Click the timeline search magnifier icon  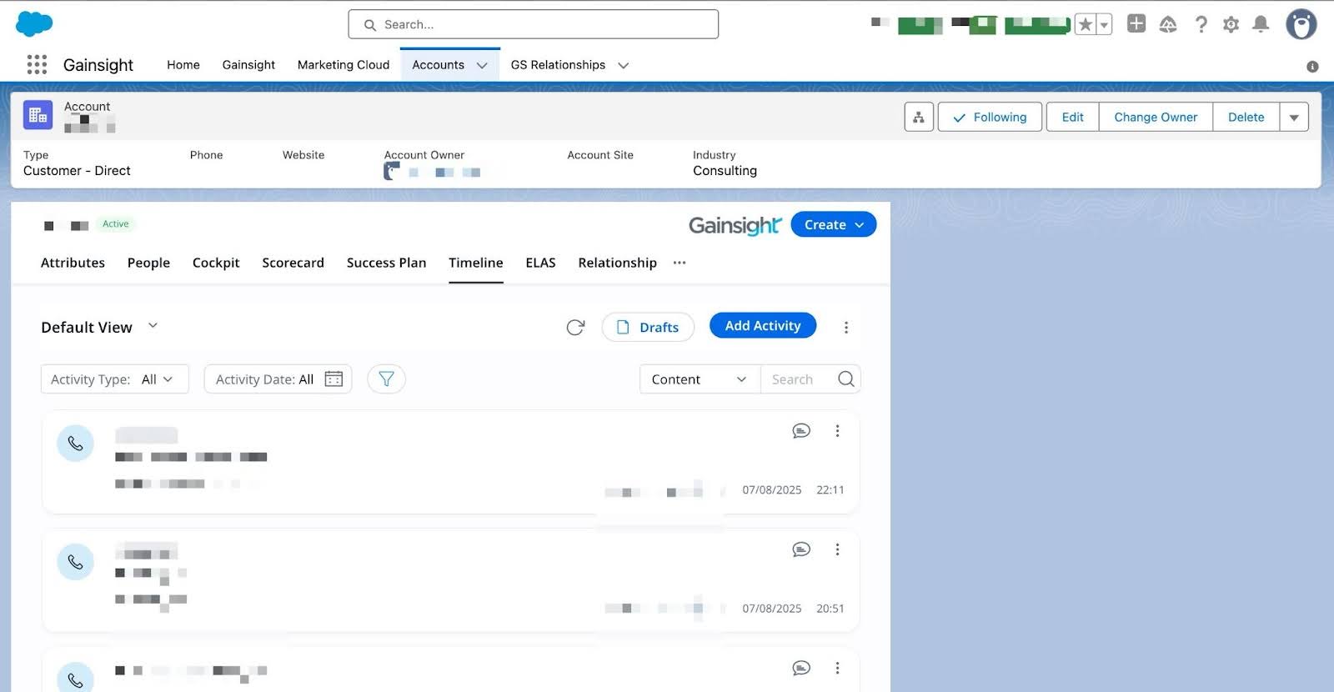click(x=846, y=379)
